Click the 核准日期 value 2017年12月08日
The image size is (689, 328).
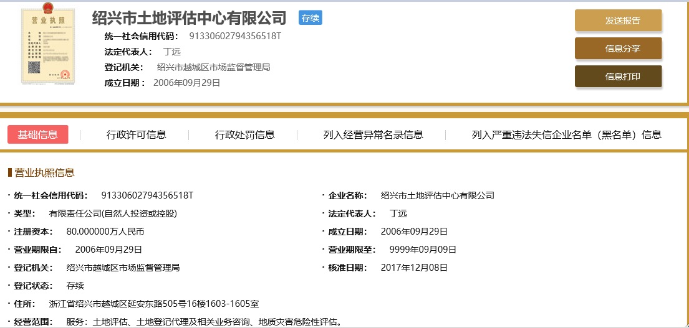click(x=414, y=268)
